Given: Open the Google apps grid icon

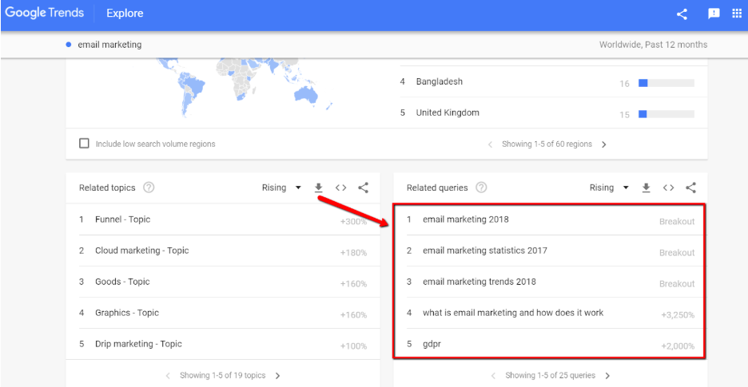Looking at the screenshot, I should point(737,14).
